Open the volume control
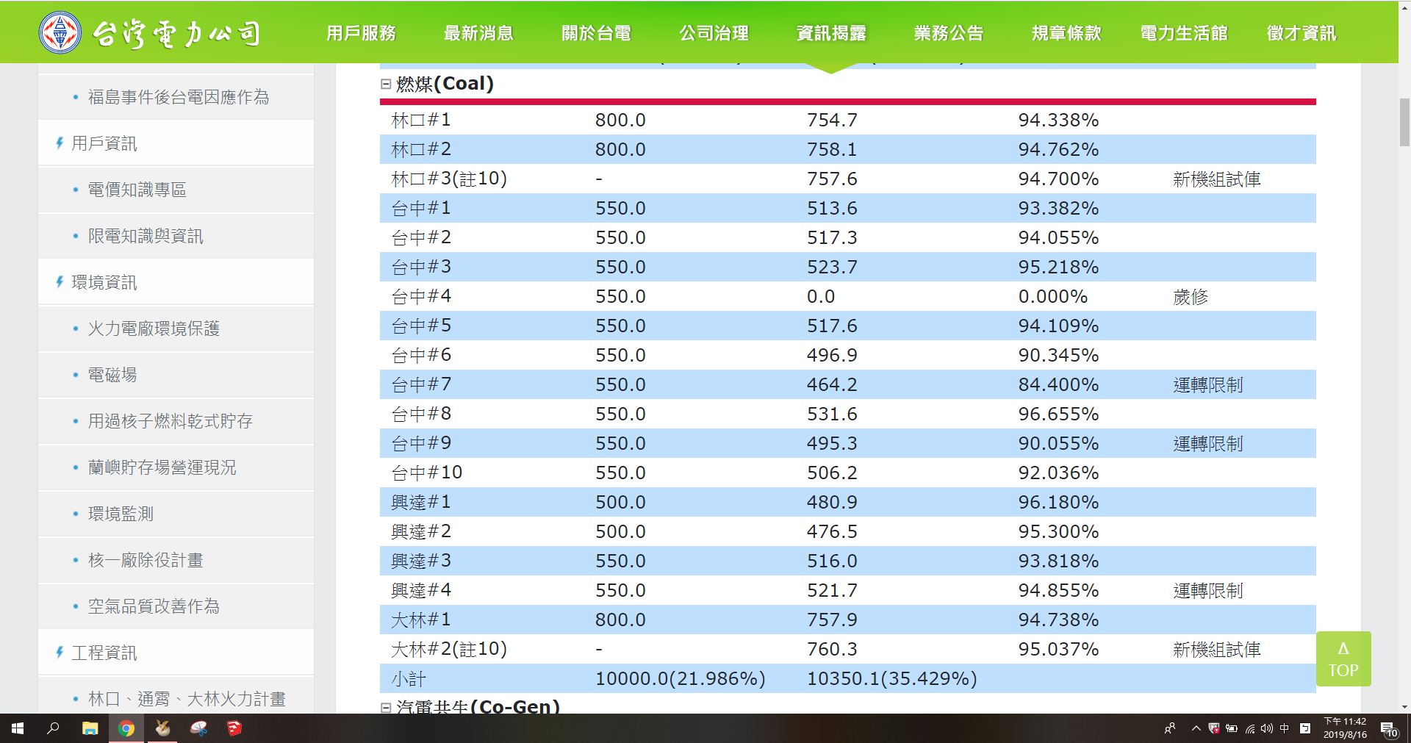1411x743 pixels. (x=1266, y=728)
